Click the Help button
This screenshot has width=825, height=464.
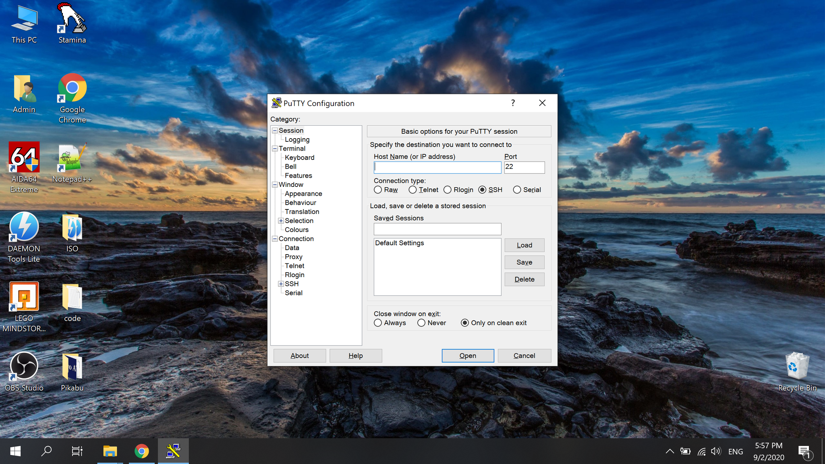coord(356,356)
